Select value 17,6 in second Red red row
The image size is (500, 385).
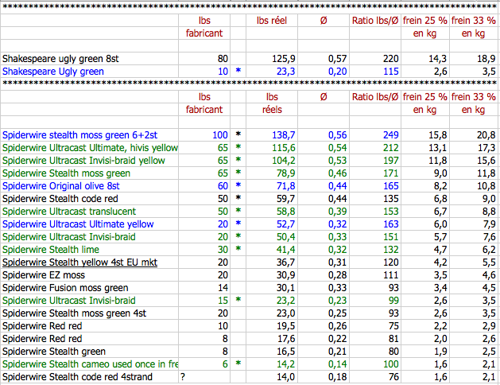[285, 339]
